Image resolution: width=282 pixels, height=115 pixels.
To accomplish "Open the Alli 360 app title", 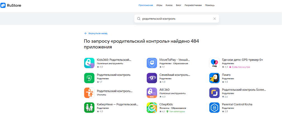I will click(x=164, y=90).
